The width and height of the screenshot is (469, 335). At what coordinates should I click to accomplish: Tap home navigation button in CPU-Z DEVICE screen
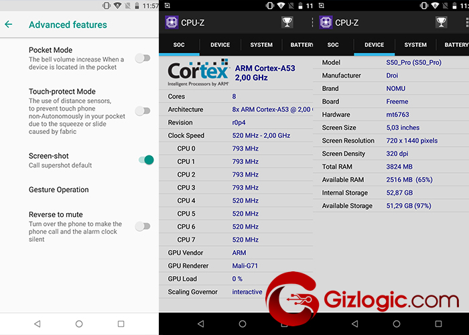pyautogui.click(x=397, y=324)
